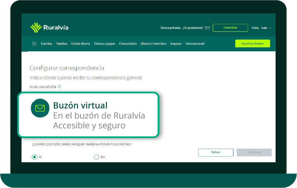Click the Contratar button
Image resolution: width=297 pixels, height=188 pixels.
coord(230,28)
